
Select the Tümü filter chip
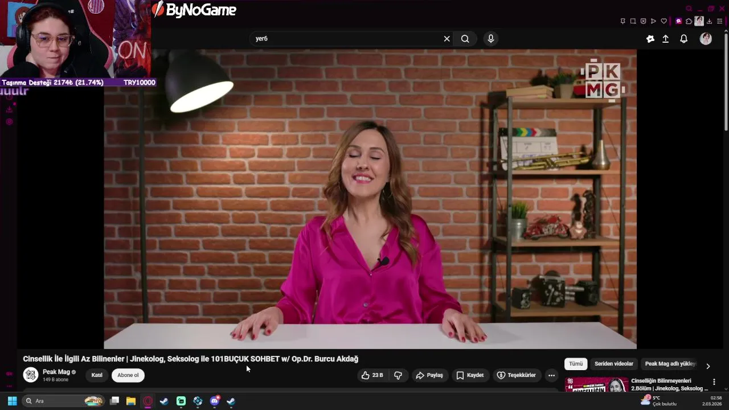click(576, 364)
